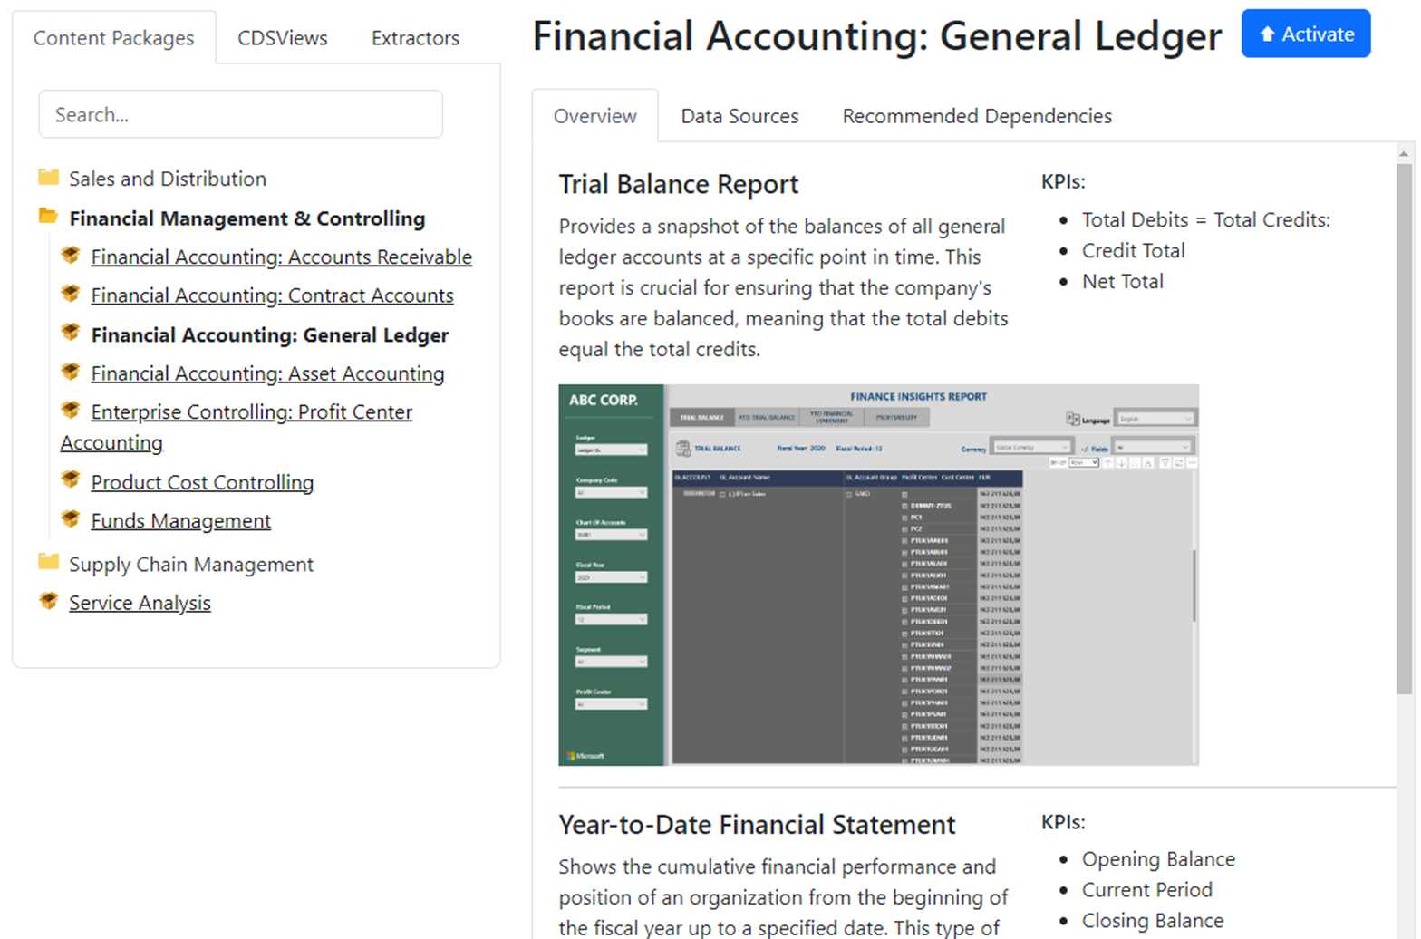
Task: Select the Overview tab
Action: click(x=595, y=116)
